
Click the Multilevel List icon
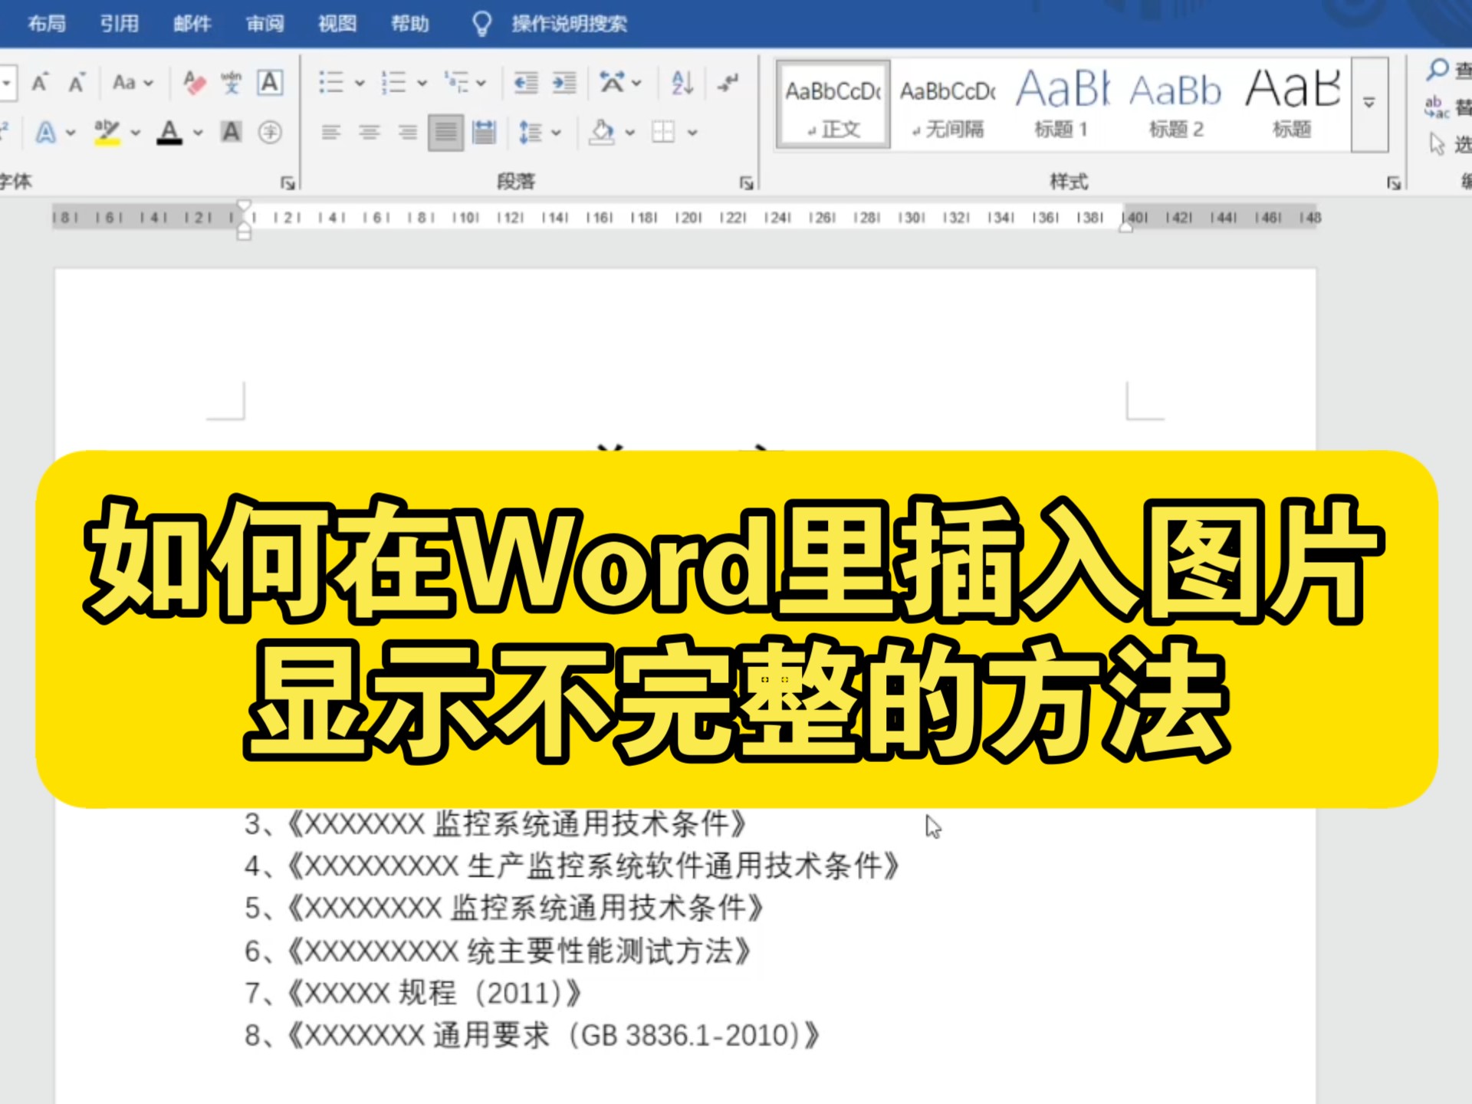click(x=456, y=82)
